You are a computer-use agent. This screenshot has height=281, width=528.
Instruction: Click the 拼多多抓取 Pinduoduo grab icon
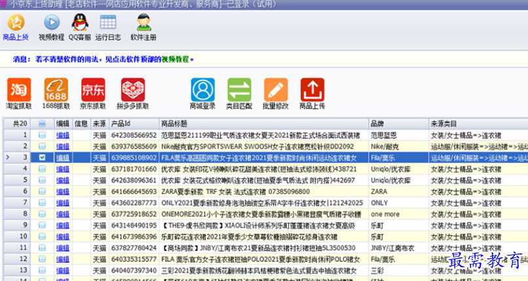[x=133, y=94]
